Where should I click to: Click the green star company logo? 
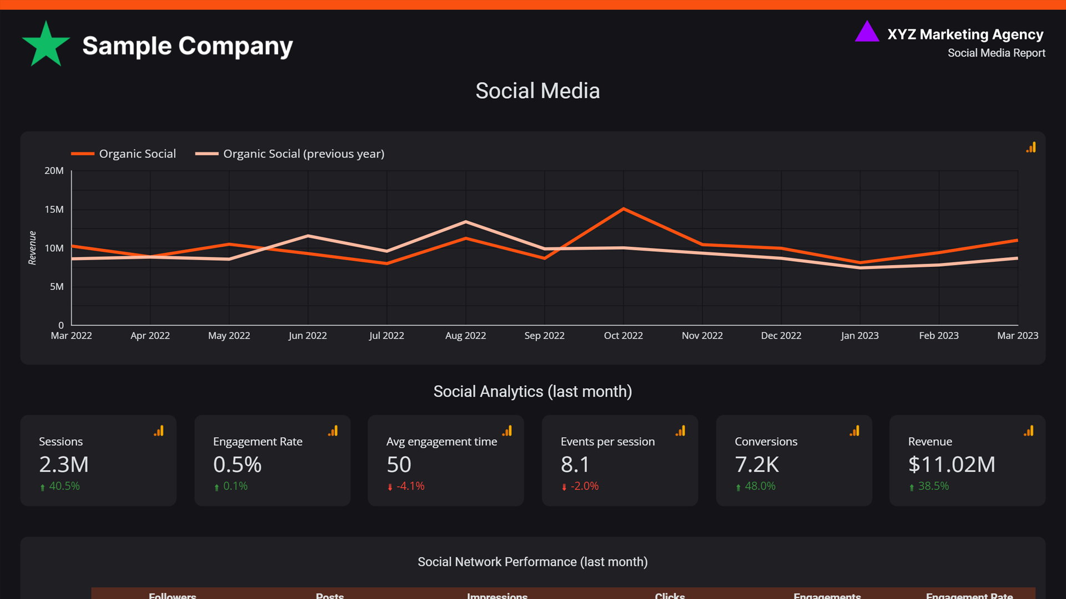[46, 44]
